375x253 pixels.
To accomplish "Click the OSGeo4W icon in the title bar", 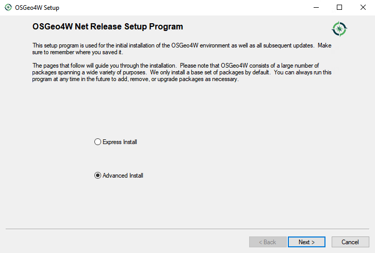I will [x=8, y=7].
